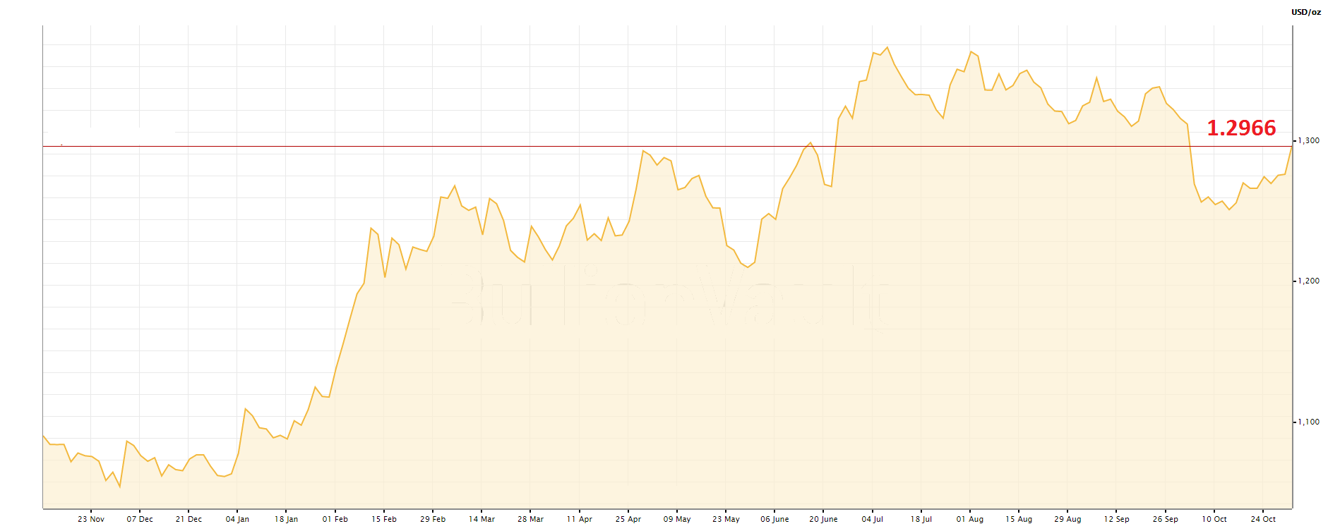Click the 18 Jul date label

pos(921,519)
